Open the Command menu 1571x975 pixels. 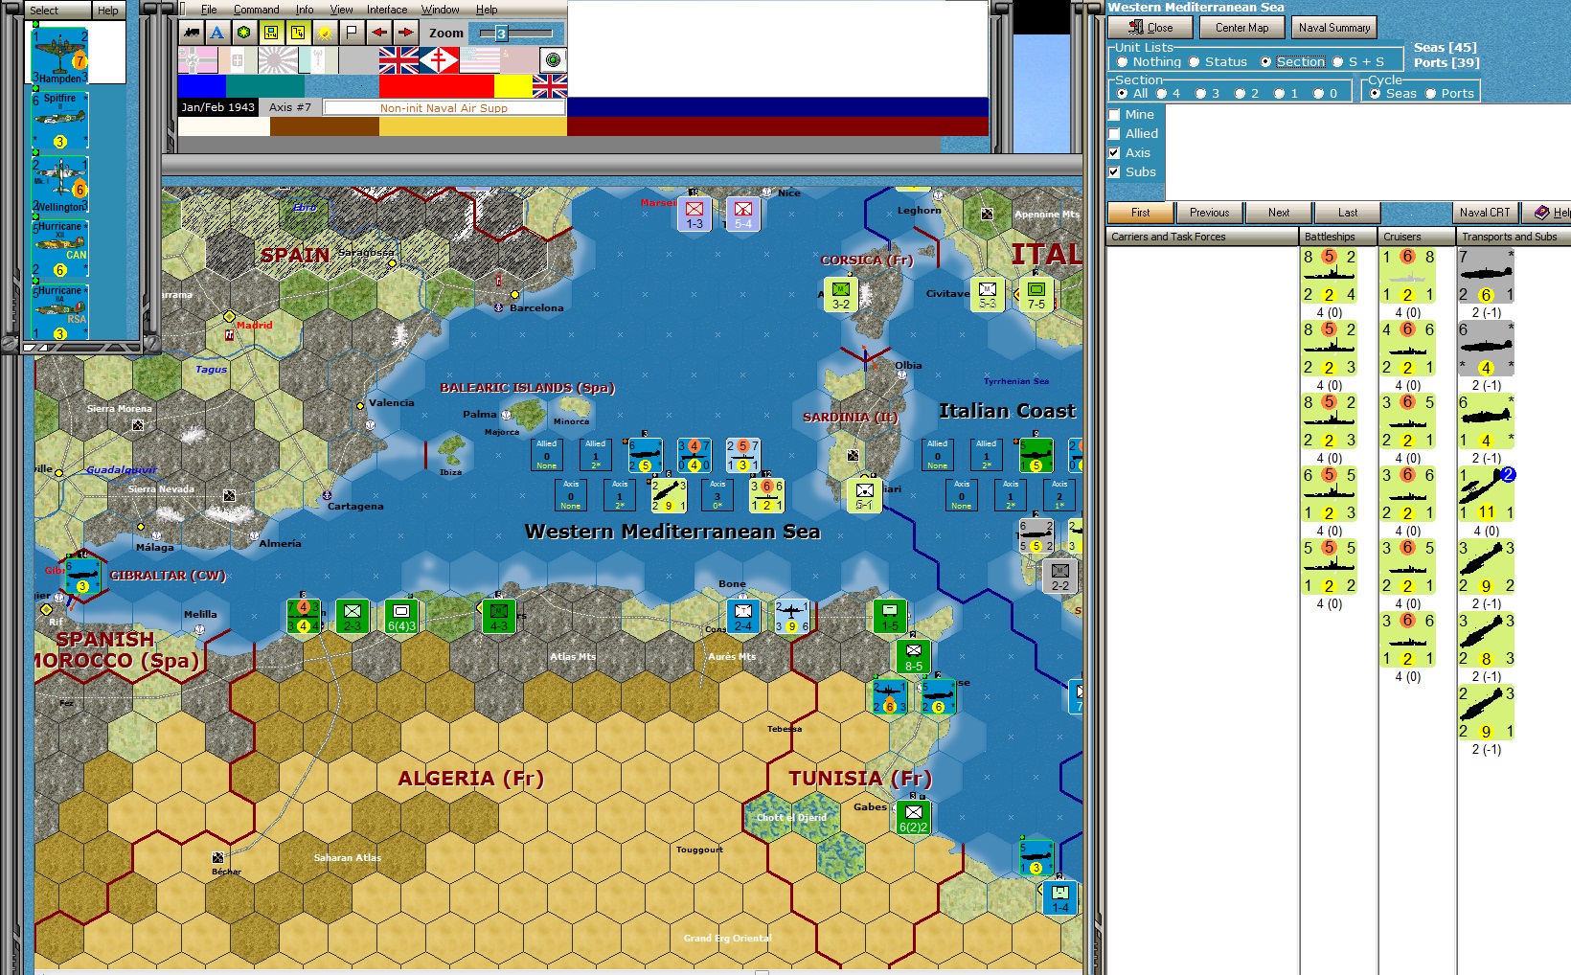click(257, 10)
